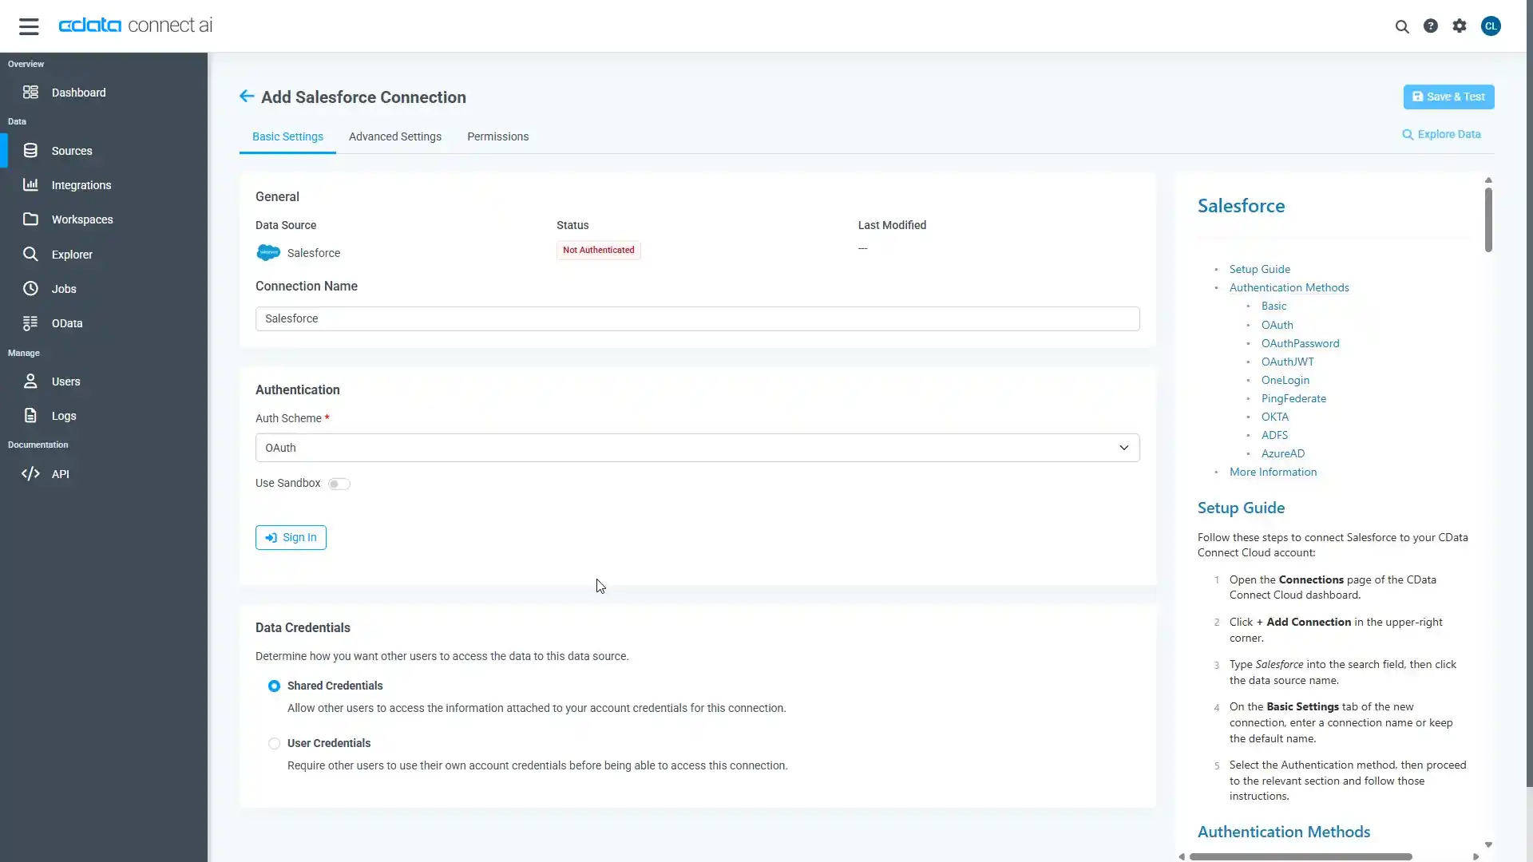Open the Permissions tab
This screenshot has height=862, width=1533.
point(497,136)
